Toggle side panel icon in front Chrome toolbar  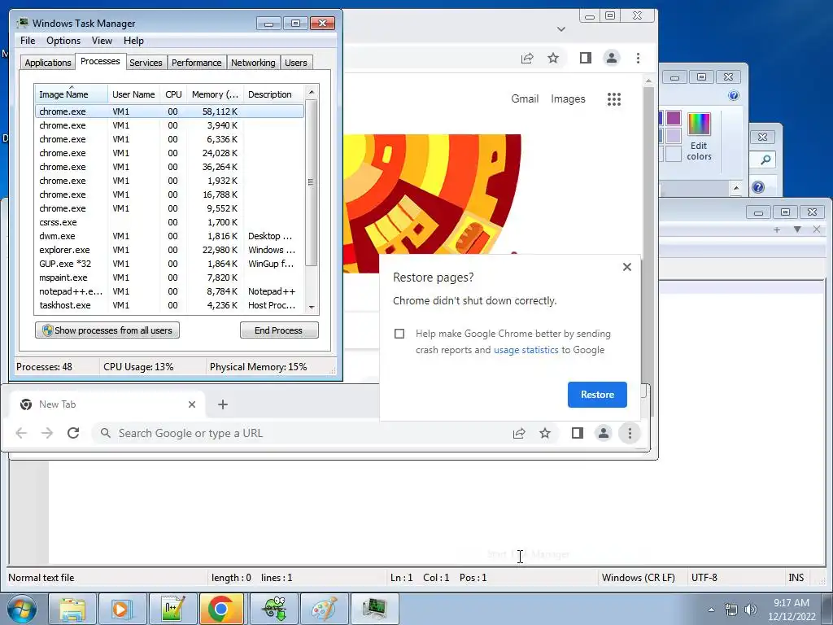[x=578, y=433]
